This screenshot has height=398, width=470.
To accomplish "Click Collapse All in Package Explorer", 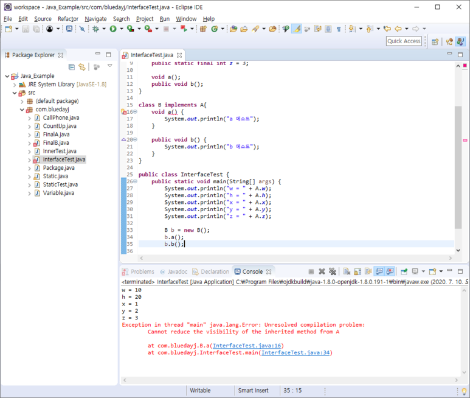I will coord(72,67).
